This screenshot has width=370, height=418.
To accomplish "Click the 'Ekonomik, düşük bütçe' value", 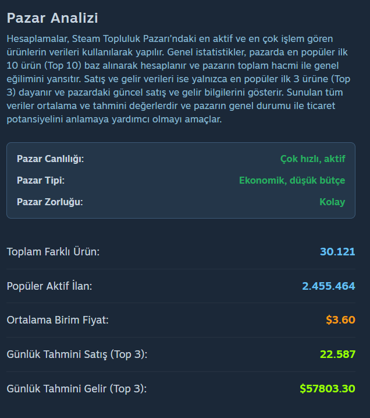I will coord(292,180).
